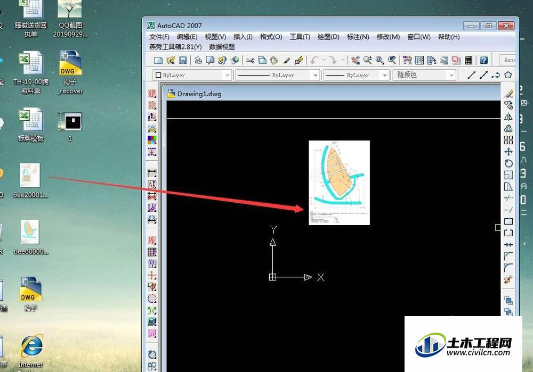Select the Stretch modify tool
The width and height of the screenshot is (533, 372).
[508, 186]
